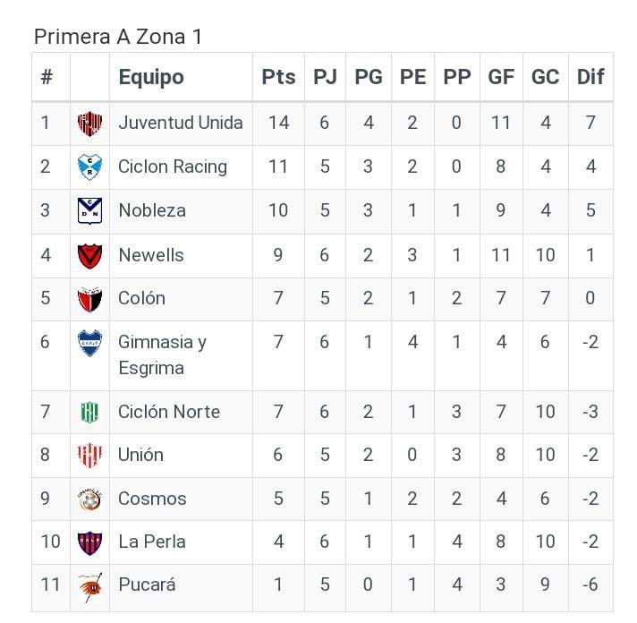Click the Gimnasia y Esgrima badge
This screenshot has width=637, height=623.
click(89, 343)
